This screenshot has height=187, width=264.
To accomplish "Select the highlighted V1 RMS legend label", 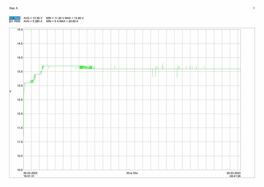I will [x=15, y=18].
